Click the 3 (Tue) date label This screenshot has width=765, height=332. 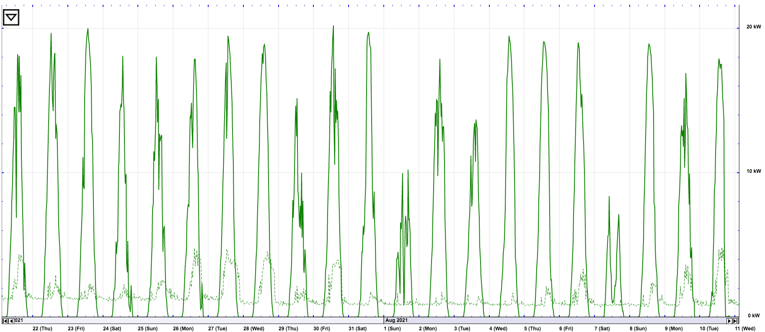click(462, 329)
